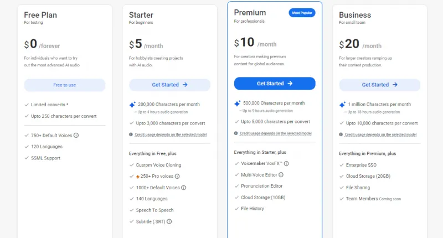Click info icon in Business credit usage note
443x238 pixels.
click(341, 134)
